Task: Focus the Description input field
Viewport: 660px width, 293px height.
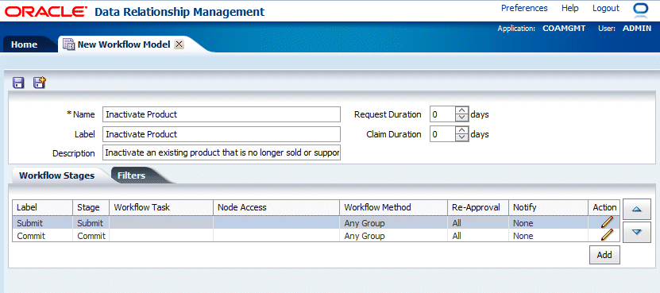Action: point(222,152)
